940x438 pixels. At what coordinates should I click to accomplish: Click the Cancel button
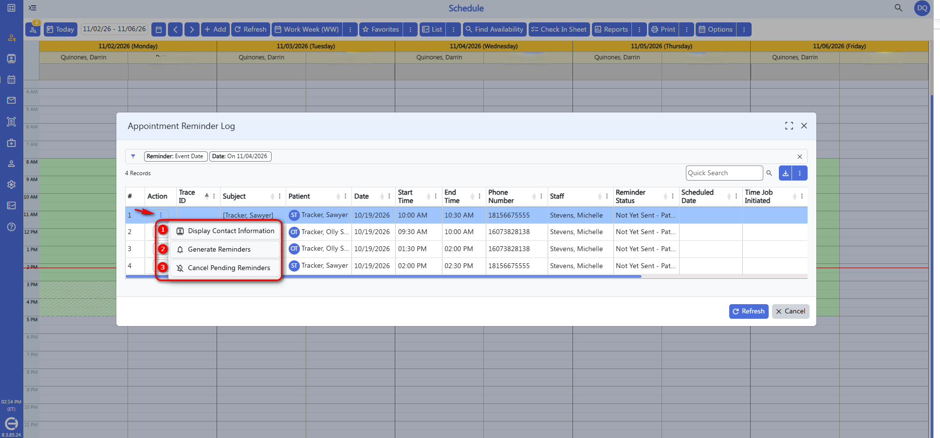791,311
